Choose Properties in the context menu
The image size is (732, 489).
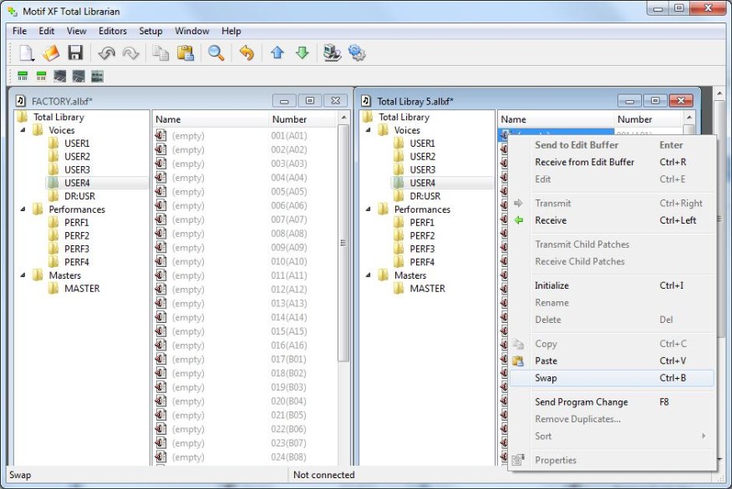click(612, 460)
